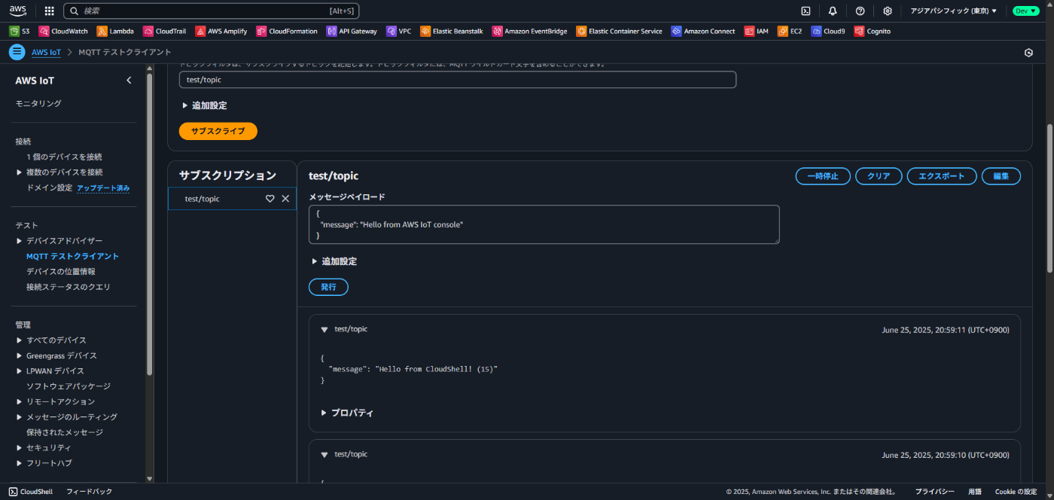Open Cloud9 shortcut
Screen dimensions: 1054x500
[828, 31]
